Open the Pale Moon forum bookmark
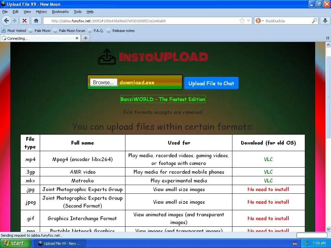The width and height of the screenshot is (331, 248). pos(69,31)
